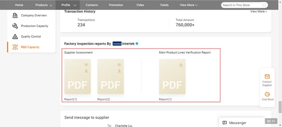Click View More link in Transaction History
Viewport: 282px width, 127px height.
[258, 11]
